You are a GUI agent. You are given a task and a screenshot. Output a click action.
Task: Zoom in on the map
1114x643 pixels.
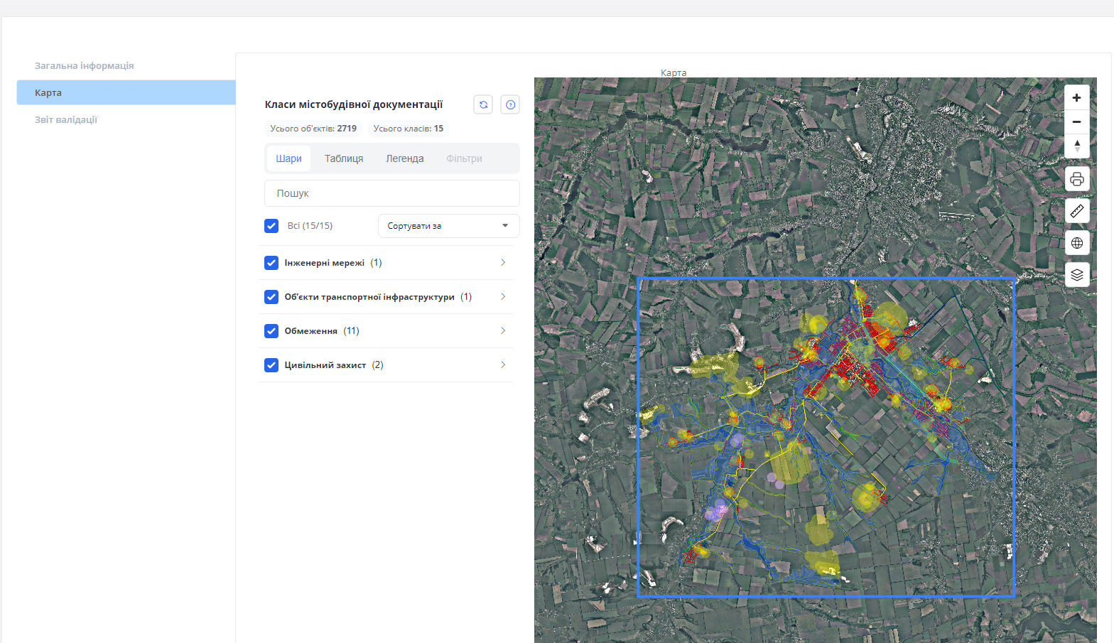[1076, 98]
